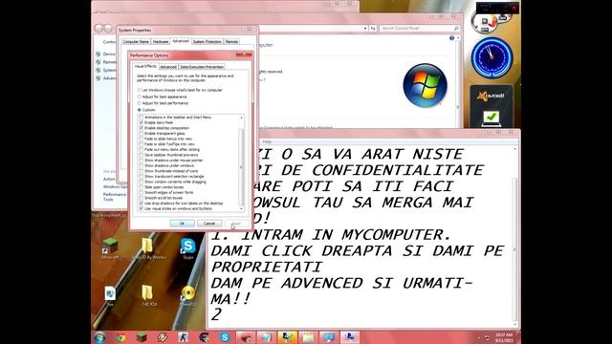Click the refresh button beside address bar
This screenshot has width=612, height=344.
point(373,28)
